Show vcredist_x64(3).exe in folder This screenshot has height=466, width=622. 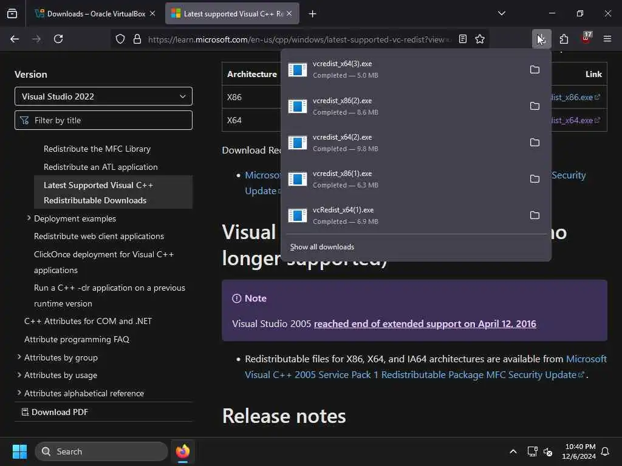pyautogui.click(x=535, y=70)
